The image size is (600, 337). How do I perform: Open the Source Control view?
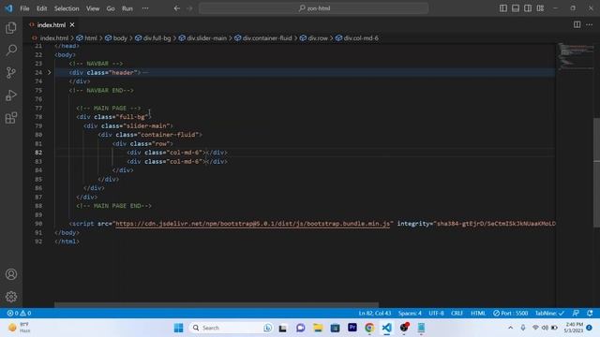pyautogui.click(x=11, y=73)
